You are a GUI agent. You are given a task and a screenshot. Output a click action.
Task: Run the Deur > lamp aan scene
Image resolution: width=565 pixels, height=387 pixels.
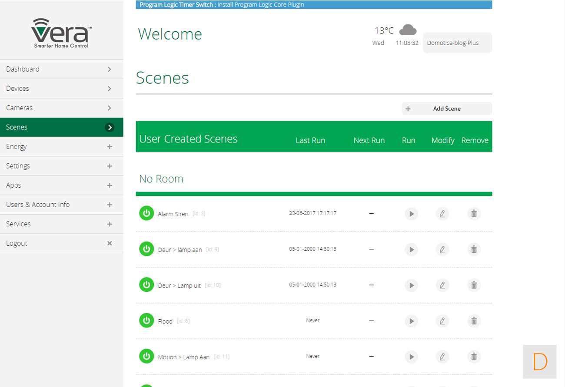(x=411, y=250)
